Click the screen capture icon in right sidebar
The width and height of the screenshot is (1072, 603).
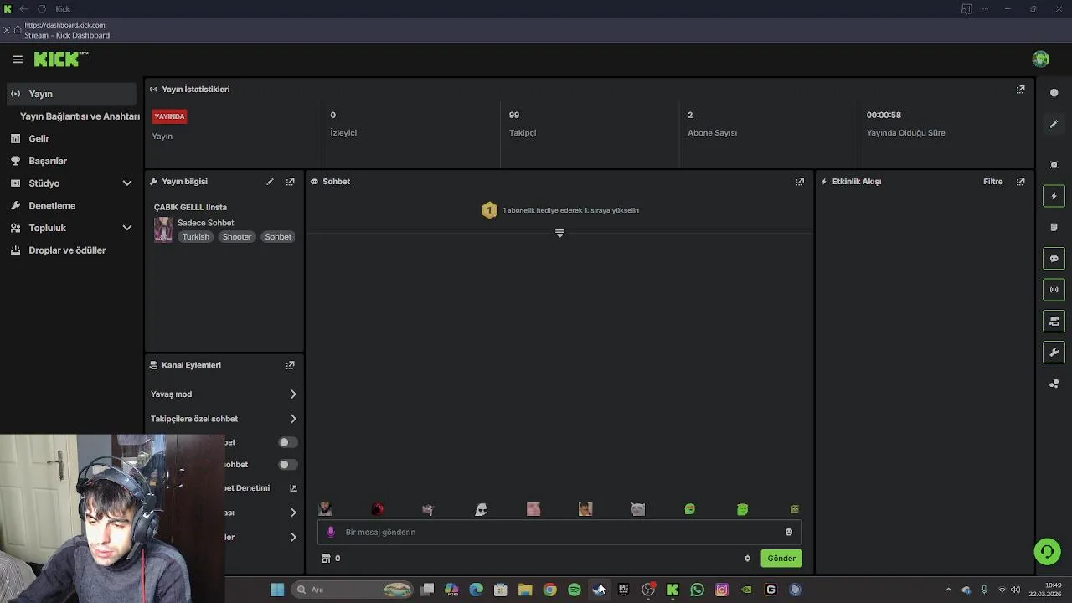click(1054, 165)
